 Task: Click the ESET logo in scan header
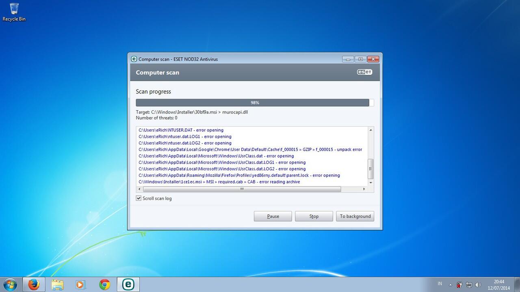pos(364,72)
